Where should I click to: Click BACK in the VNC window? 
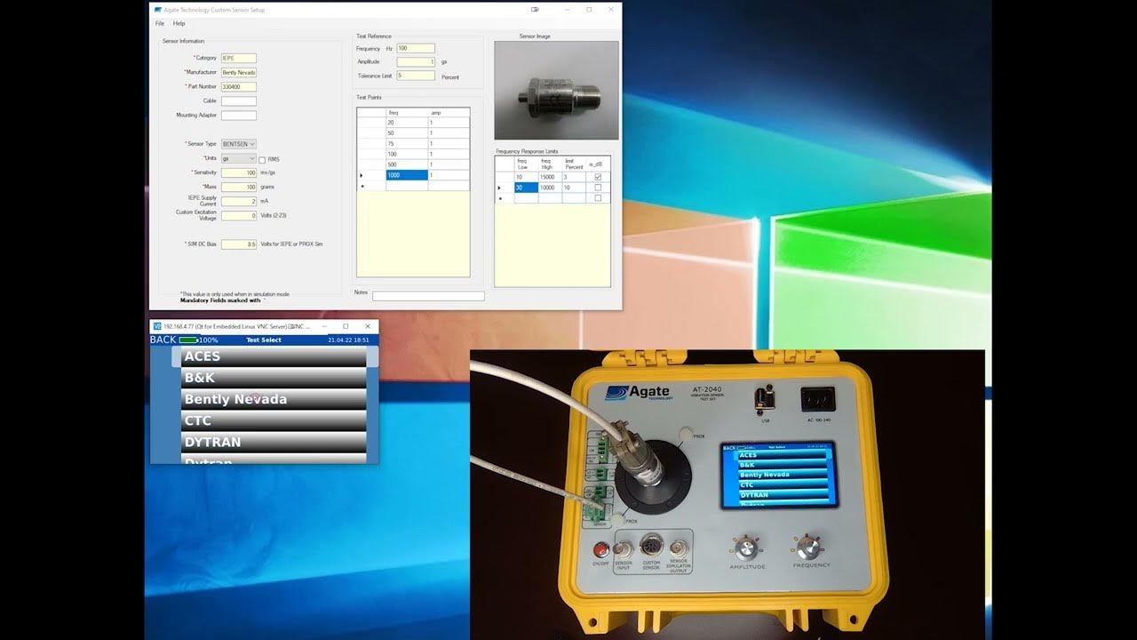(x=163, y=340)
